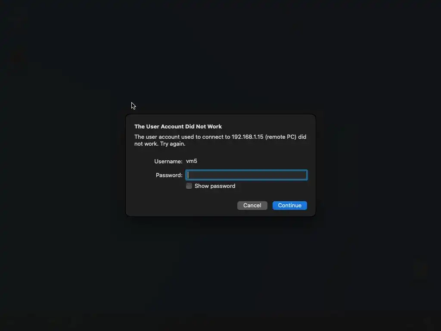Click the Password: field label
This screenshot has width=441, height=331.
coord(169,175)
